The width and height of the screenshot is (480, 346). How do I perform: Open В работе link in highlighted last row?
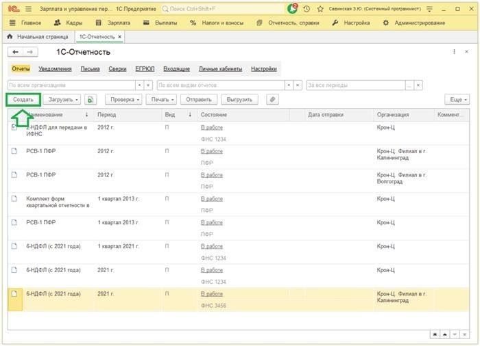click(212, 294)
